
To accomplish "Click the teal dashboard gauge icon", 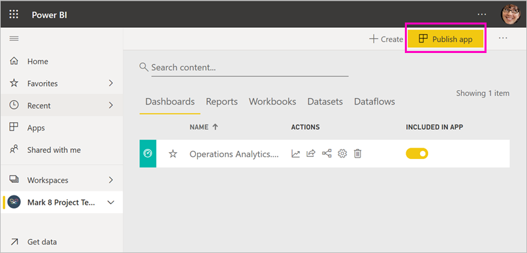I will pos(147,154).
